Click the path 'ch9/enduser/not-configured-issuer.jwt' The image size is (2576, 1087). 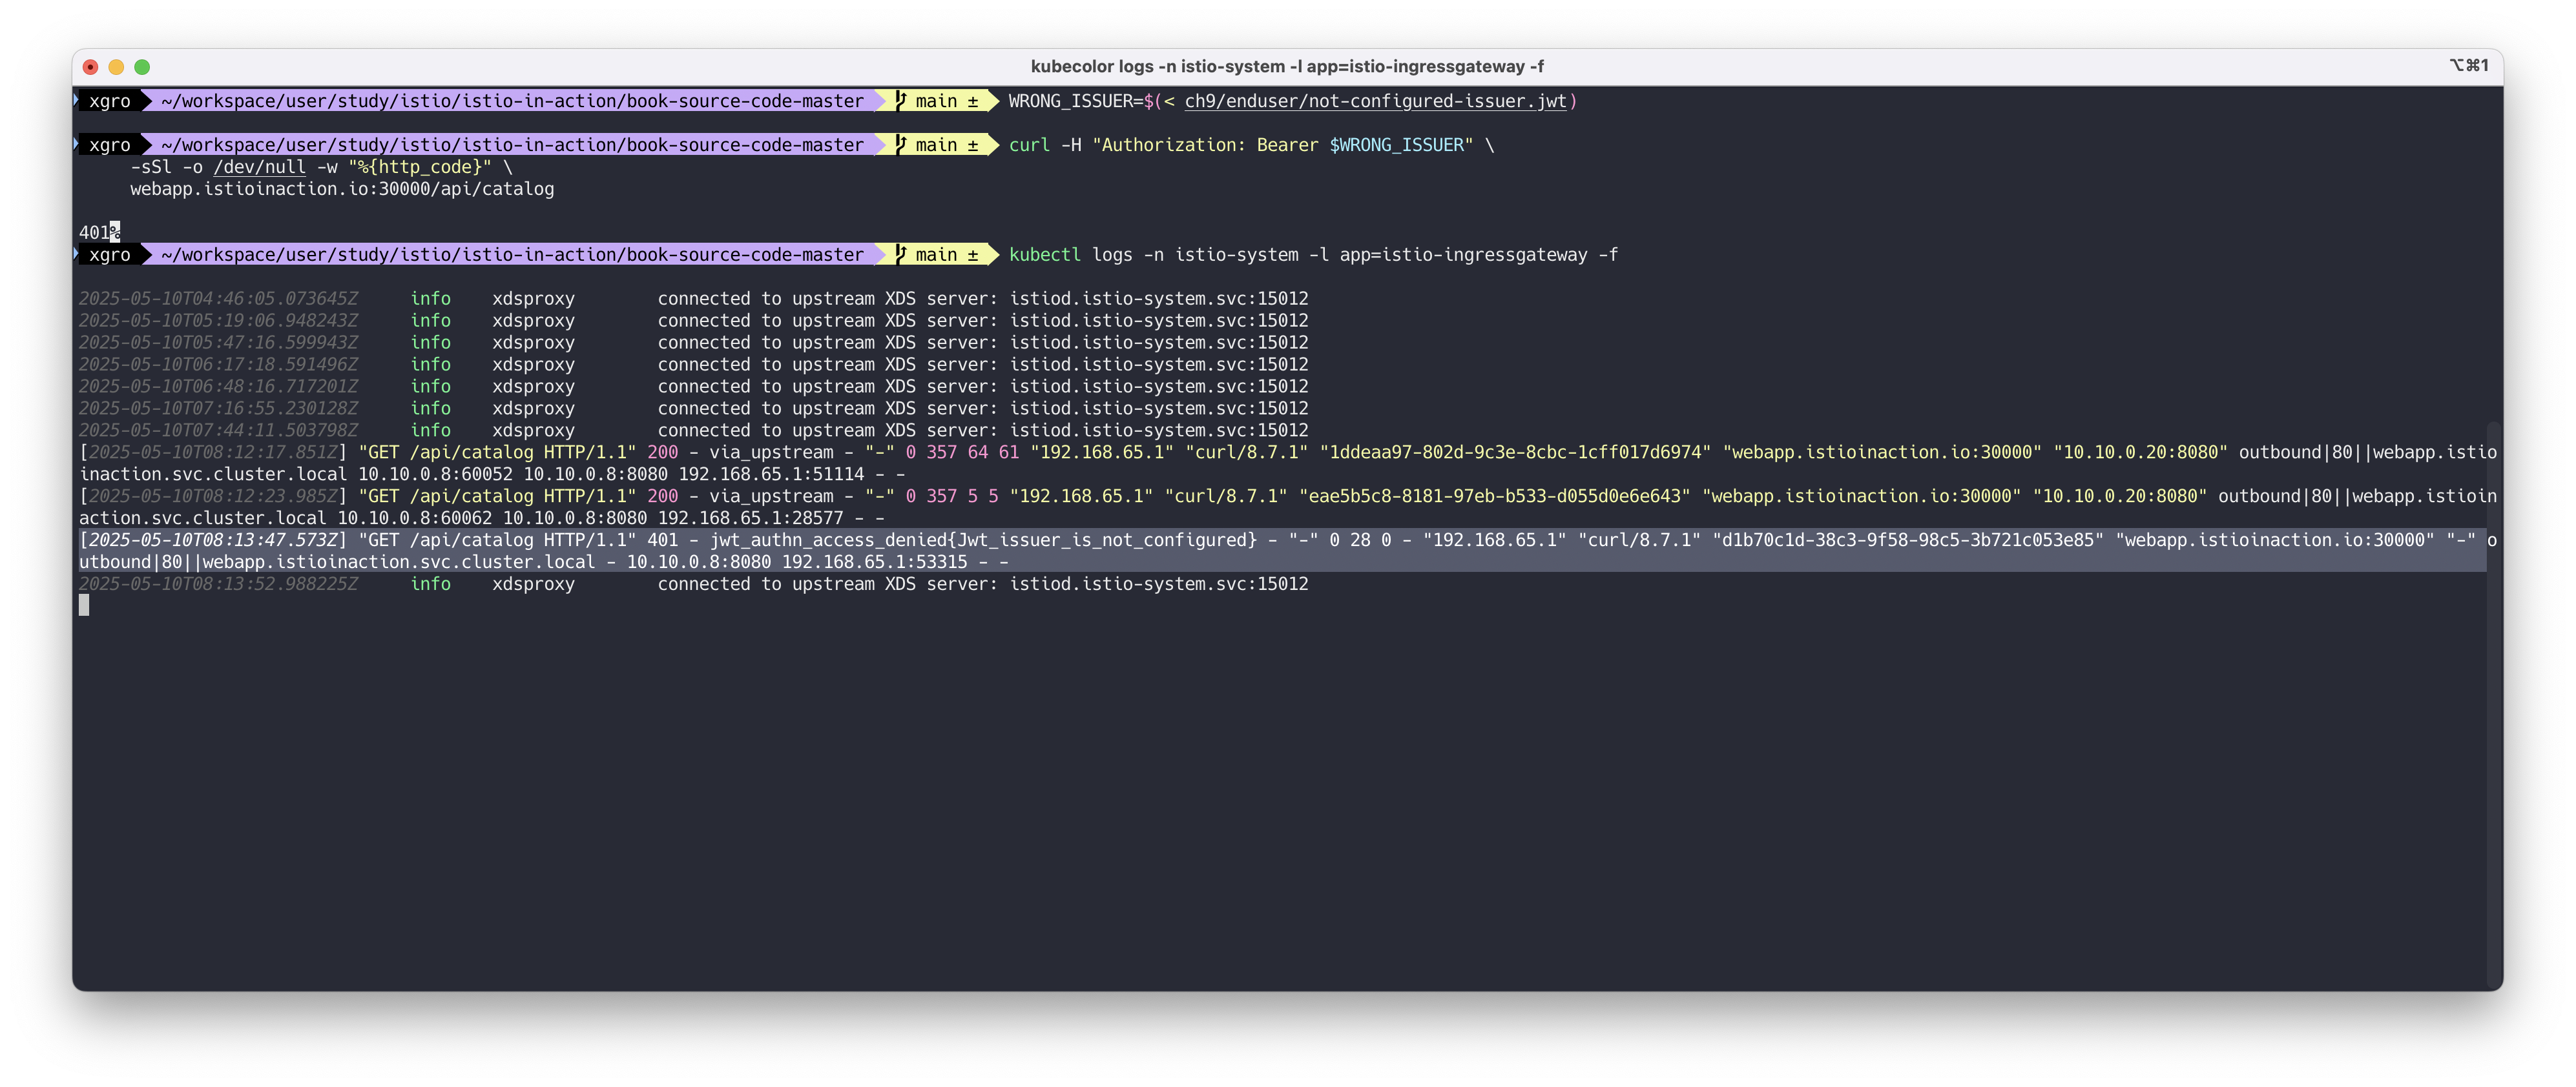pyautogui.click(x=1375, y=101)
